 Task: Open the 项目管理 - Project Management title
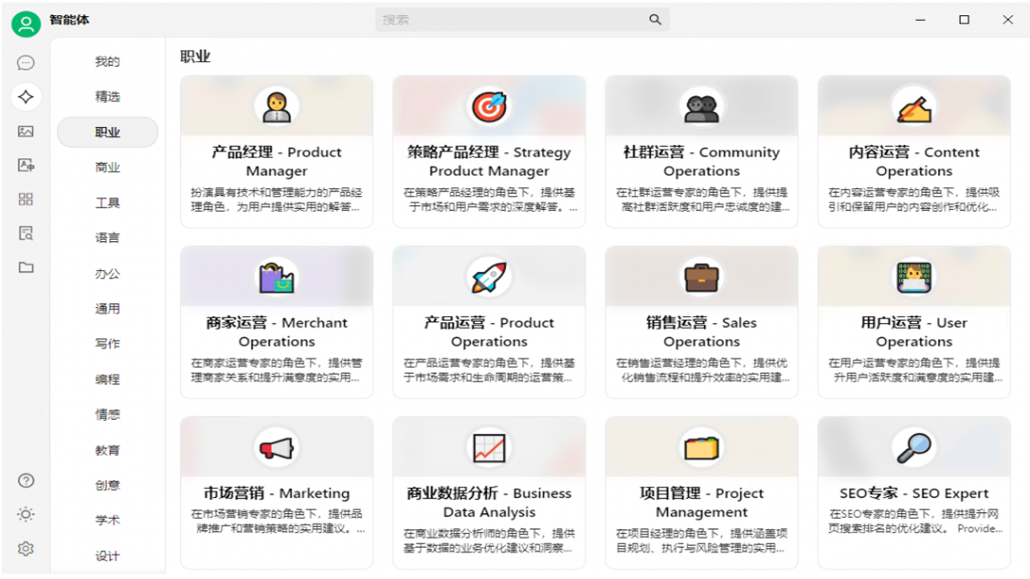[702, 503]
